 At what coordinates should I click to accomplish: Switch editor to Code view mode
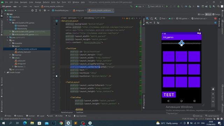(201, 14)
